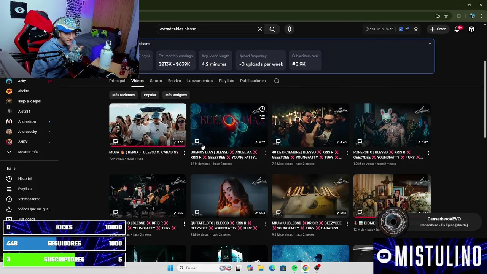Screen dimensions: 487x274
Task: Open File Explorer from the taskbar
Action: tap(261, 268)
